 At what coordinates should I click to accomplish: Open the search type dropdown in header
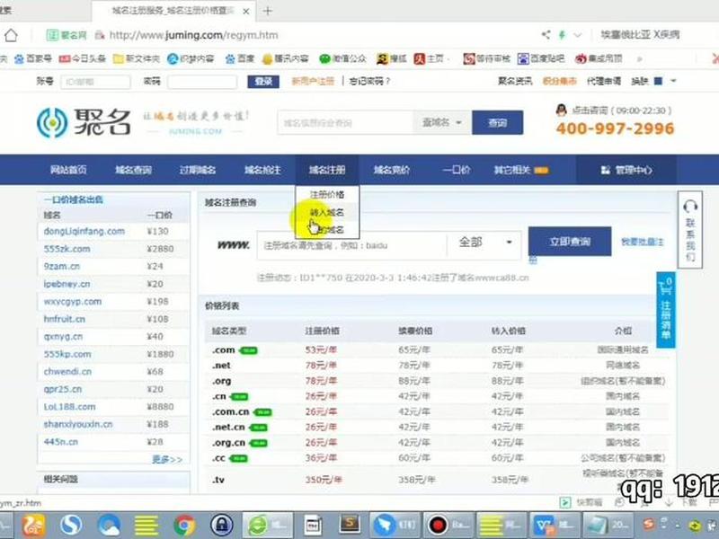(441, 122)
